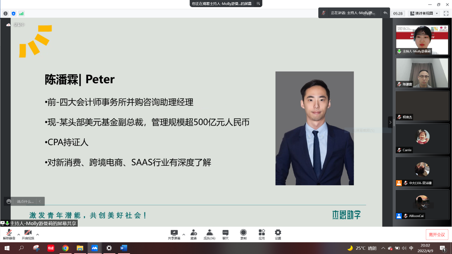Open the Chat (聊天) panel
452x254 pixels.
pyautogui.click(x=225, y=234)
